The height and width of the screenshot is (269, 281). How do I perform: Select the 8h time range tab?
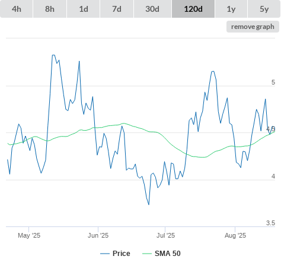50,9
